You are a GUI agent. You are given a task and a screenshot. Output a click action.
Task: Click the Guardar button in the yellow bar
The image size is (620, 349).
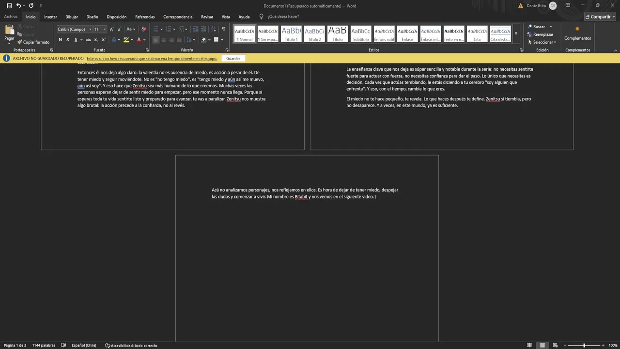tap(233, 58)
